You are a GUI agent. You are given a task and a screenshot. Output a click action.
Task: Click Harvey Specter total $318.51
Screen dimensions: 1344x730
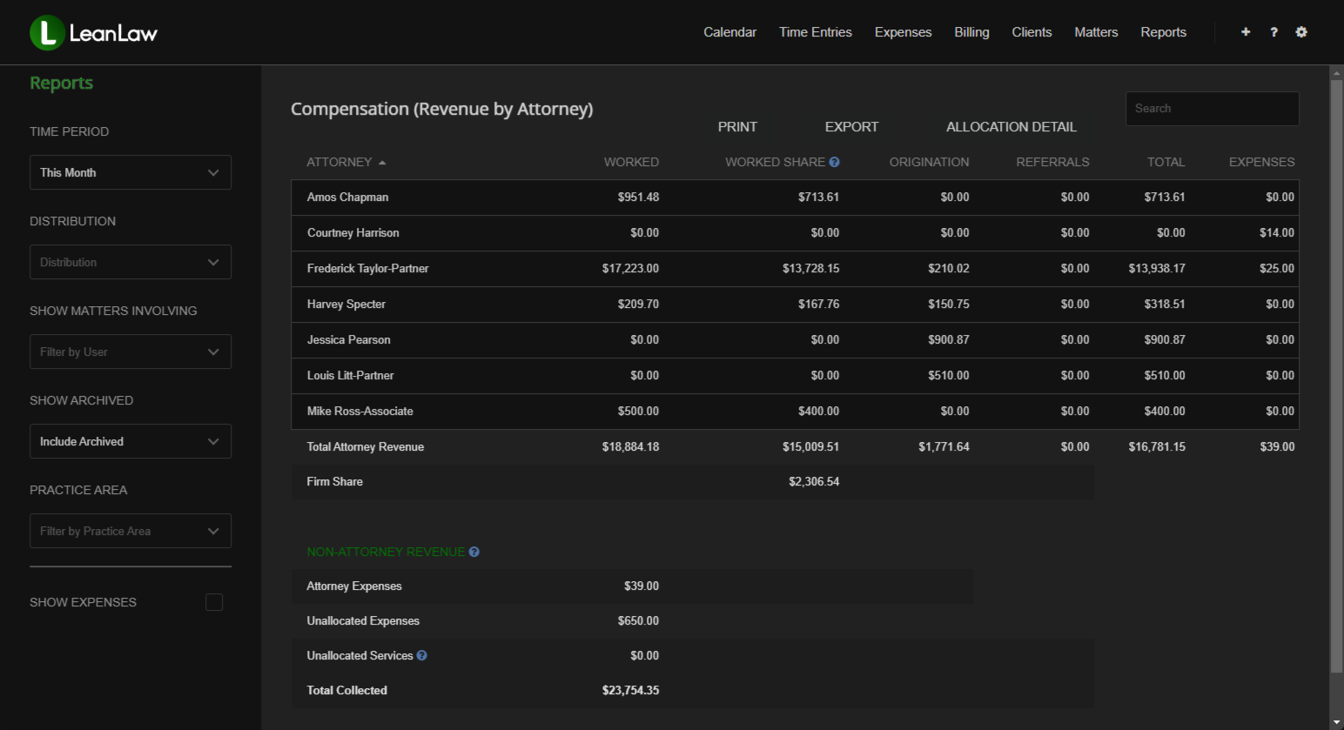click(1165, 304)
